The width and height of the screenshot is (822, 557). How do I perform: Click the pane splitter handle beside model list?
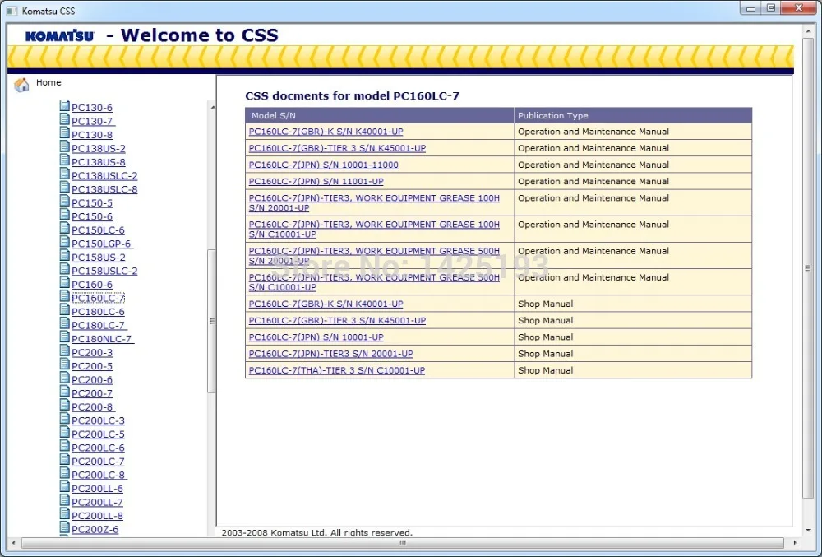pos(212,321)
